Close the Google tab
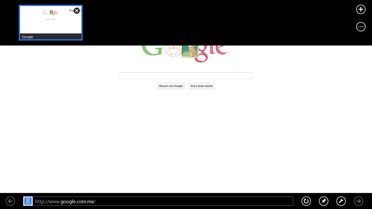372x209 pixels. pyautogui.click(x=77, y=11)
